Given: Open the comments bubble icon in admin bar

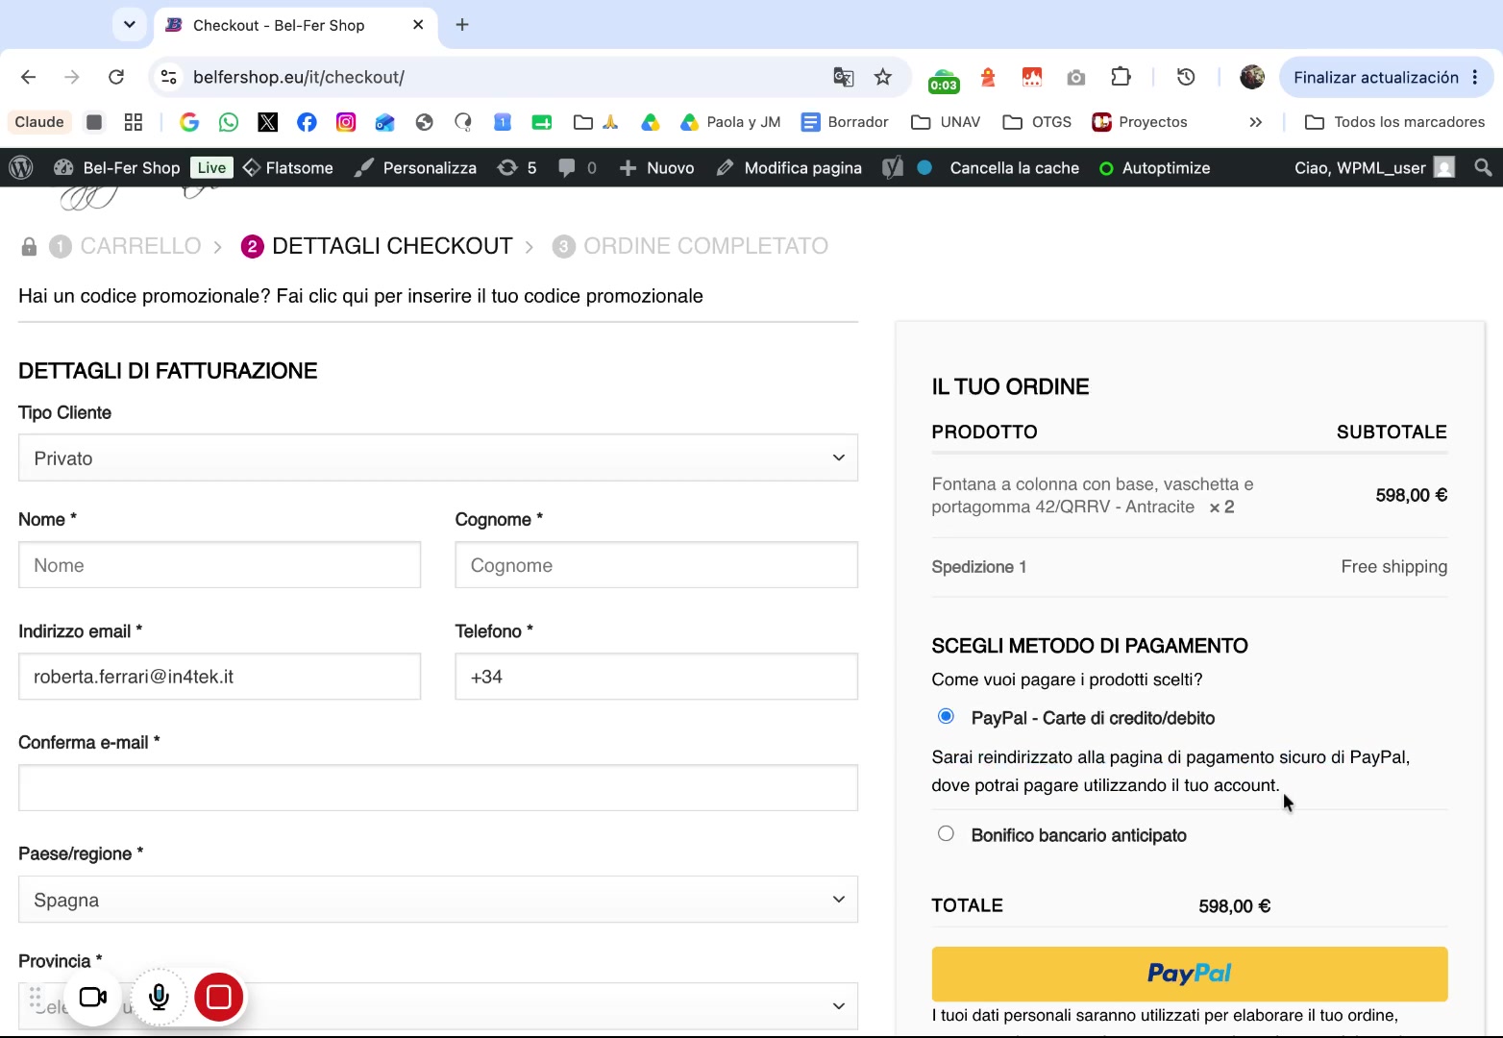Looking at the screenshot, I should pos(567,167).
